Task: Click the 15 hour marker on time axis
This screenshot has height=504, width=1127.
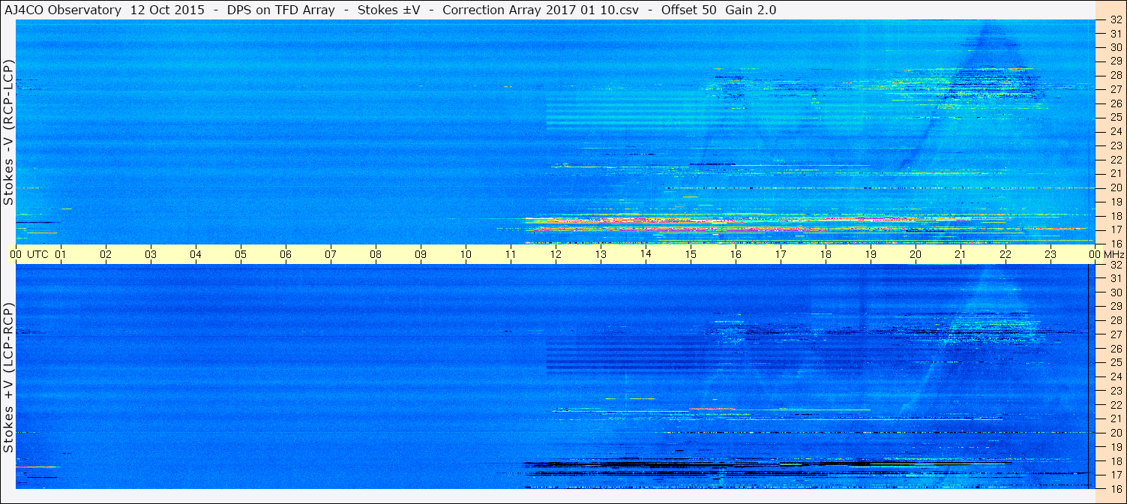Action: point(691,254)
